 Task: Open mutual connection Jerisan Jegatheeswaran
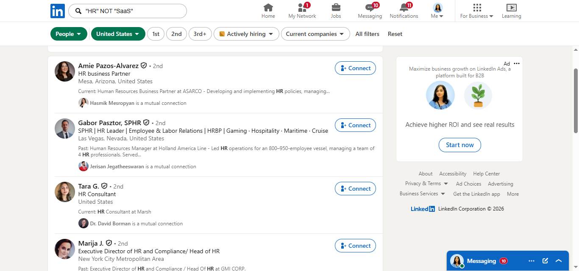(x=117, y=167)
